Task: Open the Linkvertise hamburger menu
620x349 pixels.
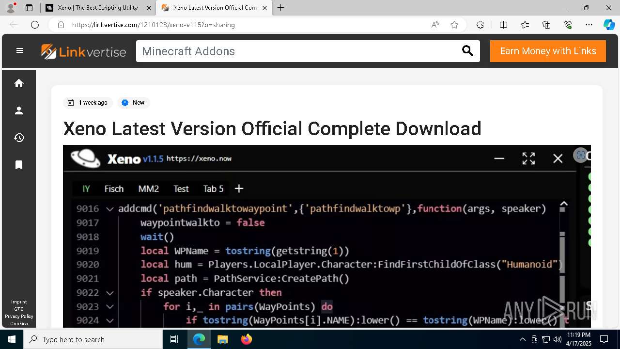Action: click(20, 50)
